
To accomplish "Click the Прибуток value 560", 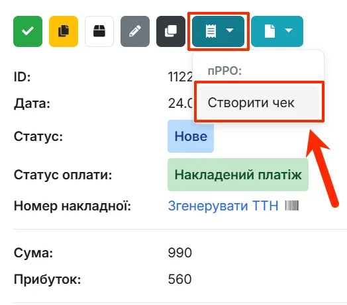I will point(179,279).
